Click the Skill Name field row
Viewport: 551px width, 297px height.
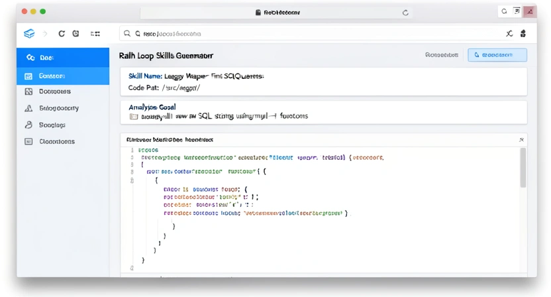click(196, 76)
